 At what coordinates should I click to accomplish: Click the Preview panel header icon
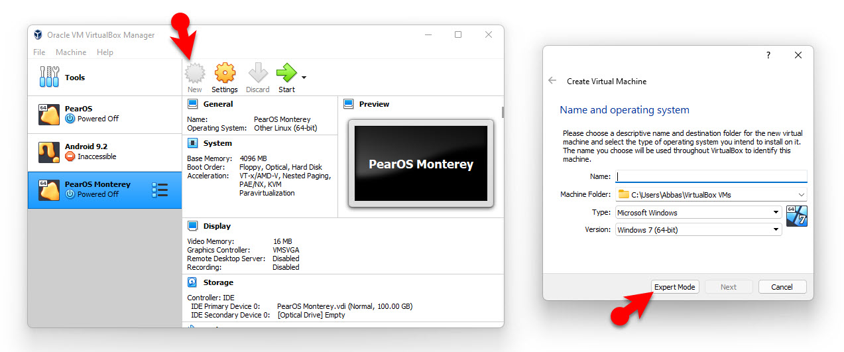pyautogui.click(x=349, y=104)
